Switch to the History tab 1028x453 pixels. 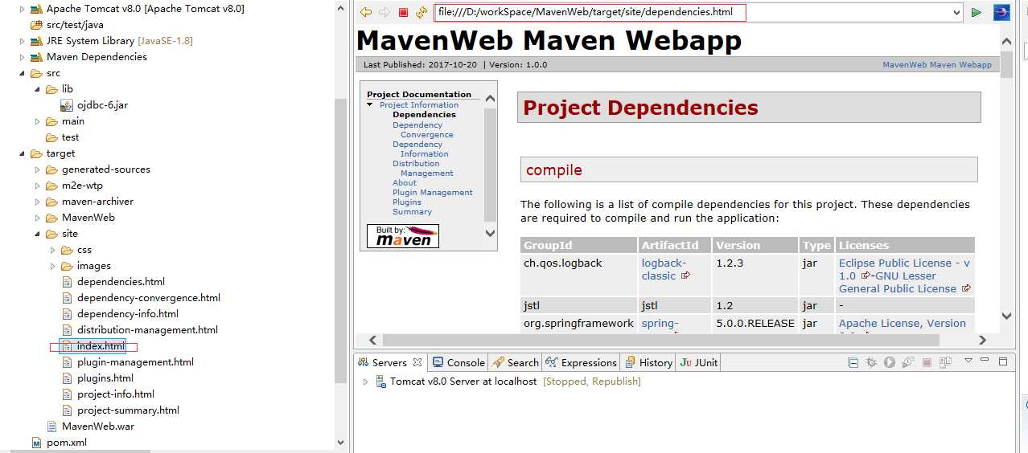pos(648,363)
